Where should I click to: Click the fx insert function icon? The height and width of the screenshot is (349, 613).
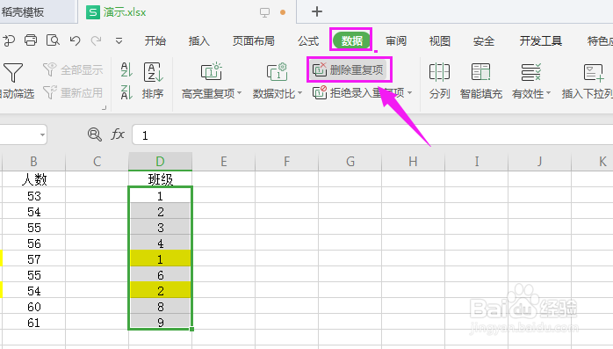118,135
